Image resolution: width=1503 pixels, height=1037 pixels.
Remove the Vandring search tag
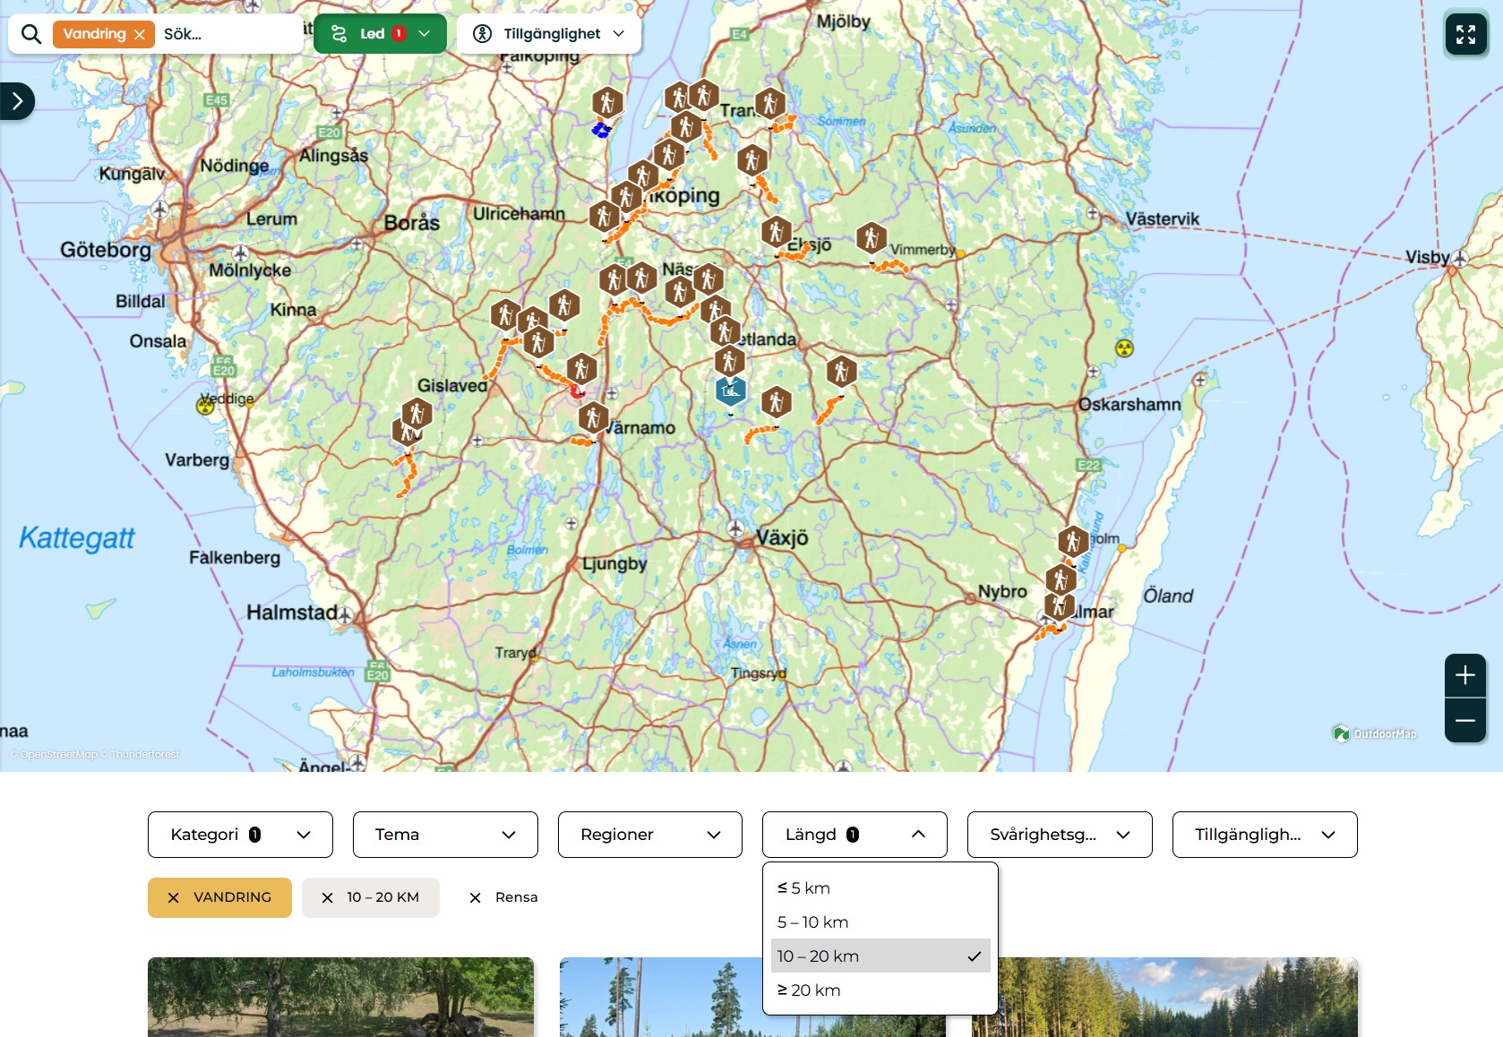(140, 35)
